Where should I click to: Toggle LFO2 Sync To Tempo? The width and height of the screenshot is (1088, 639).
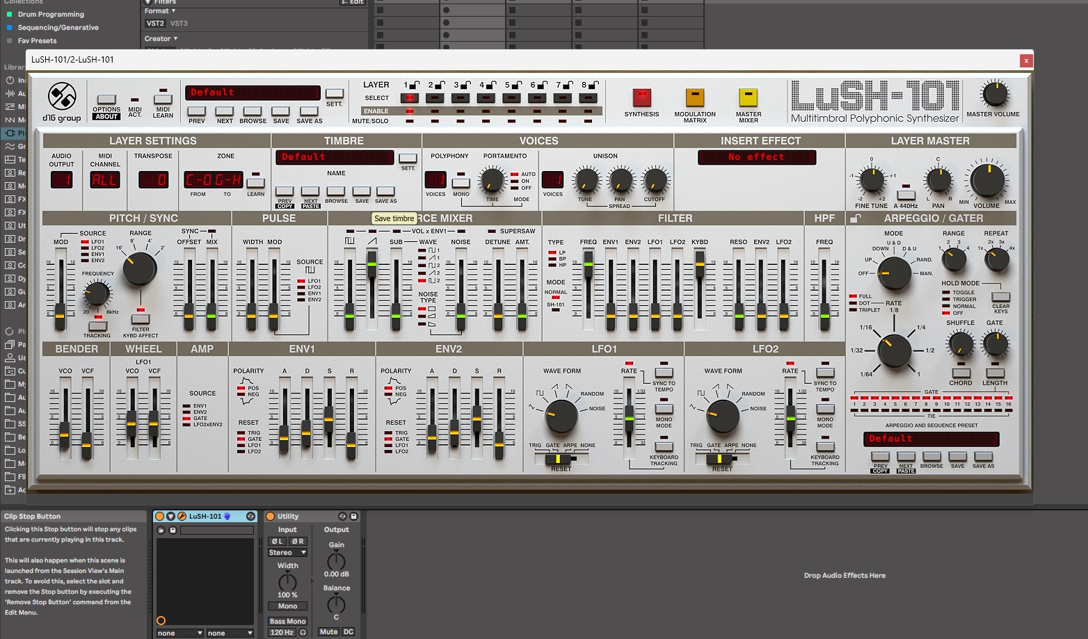pos(825,373)
